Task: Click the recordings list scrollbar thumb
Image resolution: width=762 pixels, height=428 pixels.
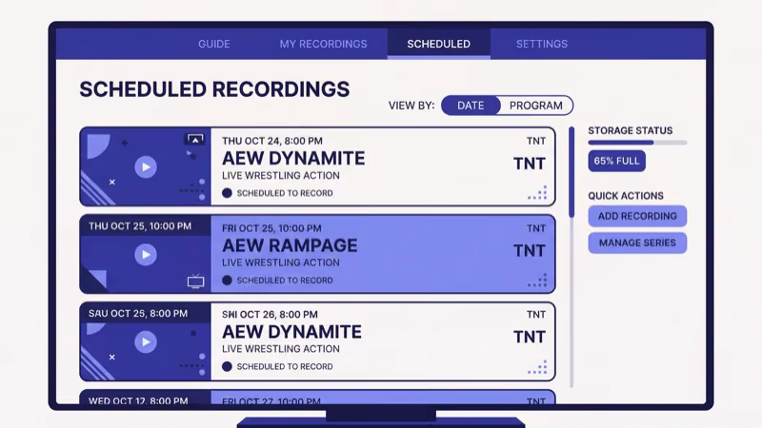Action: pyautogui.click(x=571, y=172)
